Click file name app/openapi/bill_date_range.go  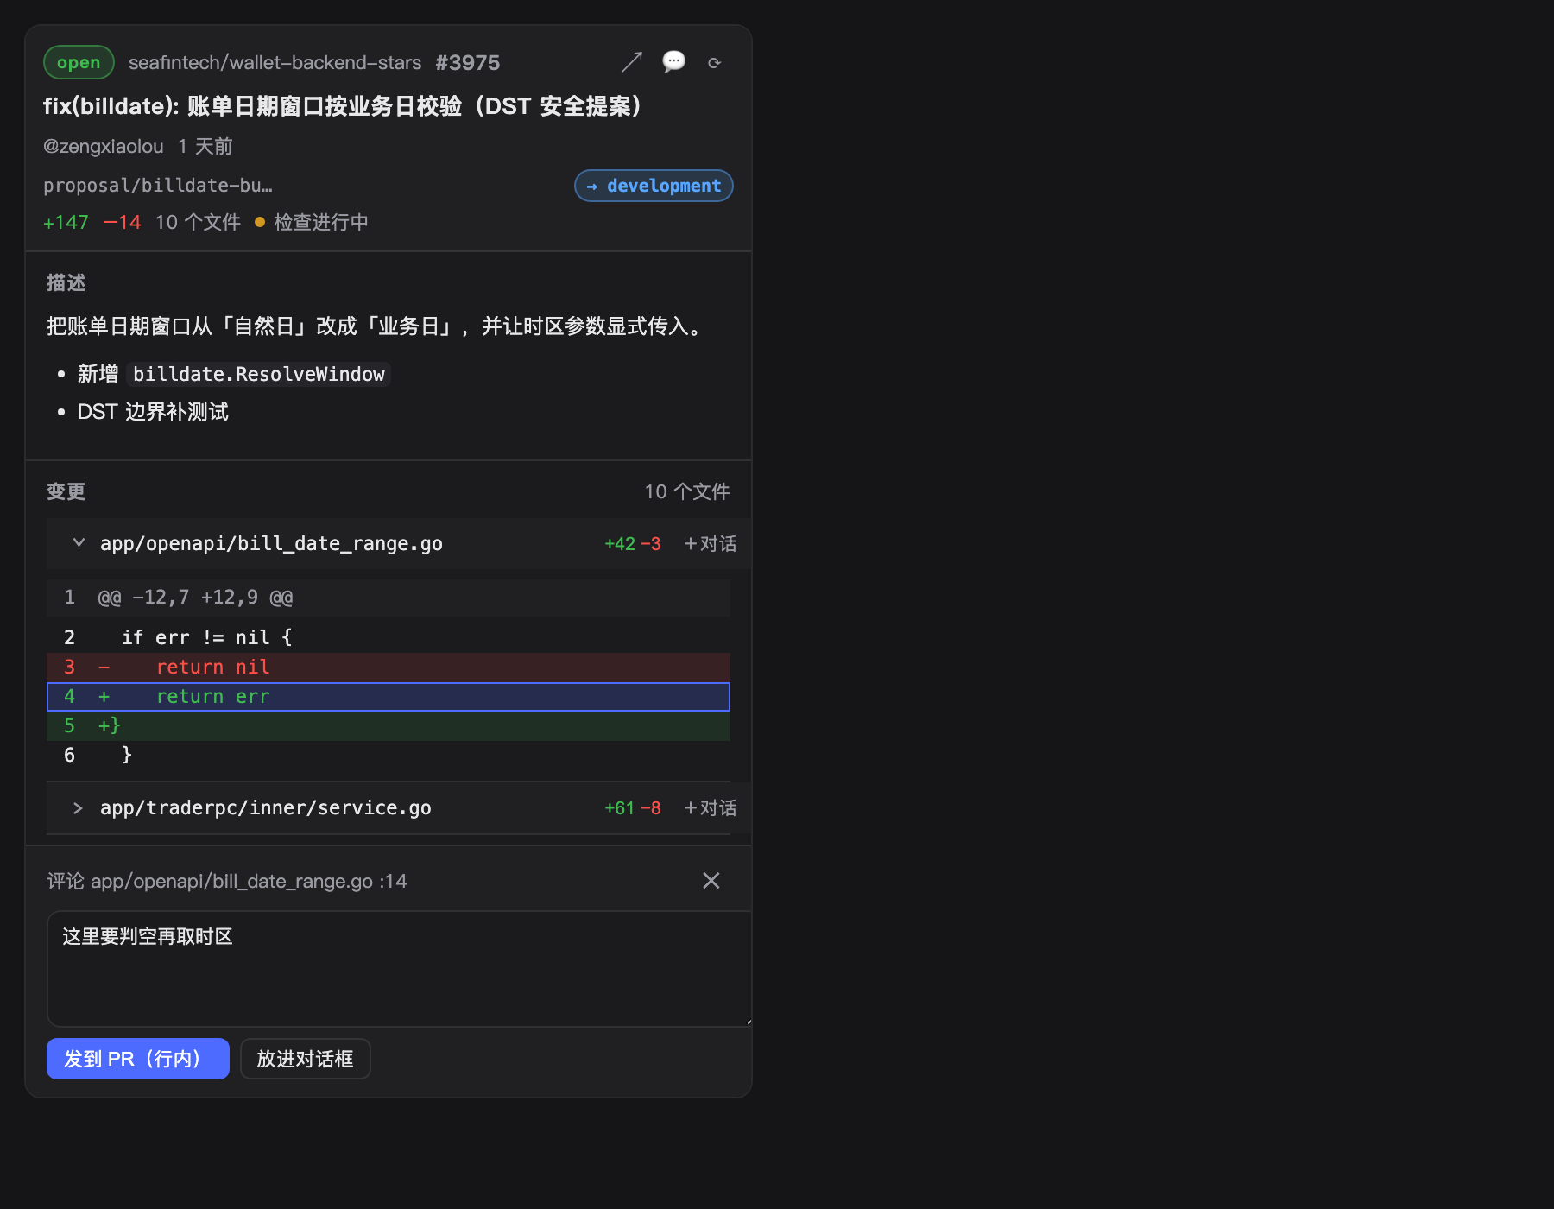click(x=271, y=543)
